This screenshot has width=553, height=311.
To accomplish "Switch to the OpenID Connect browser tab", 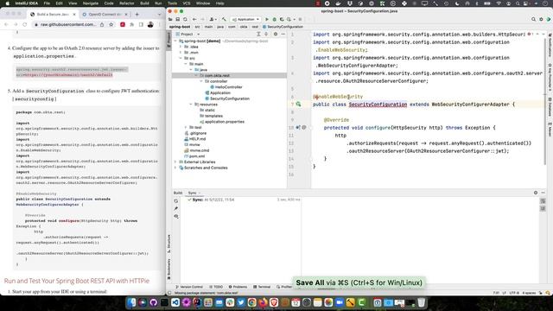I will click(x=105, y=15).
